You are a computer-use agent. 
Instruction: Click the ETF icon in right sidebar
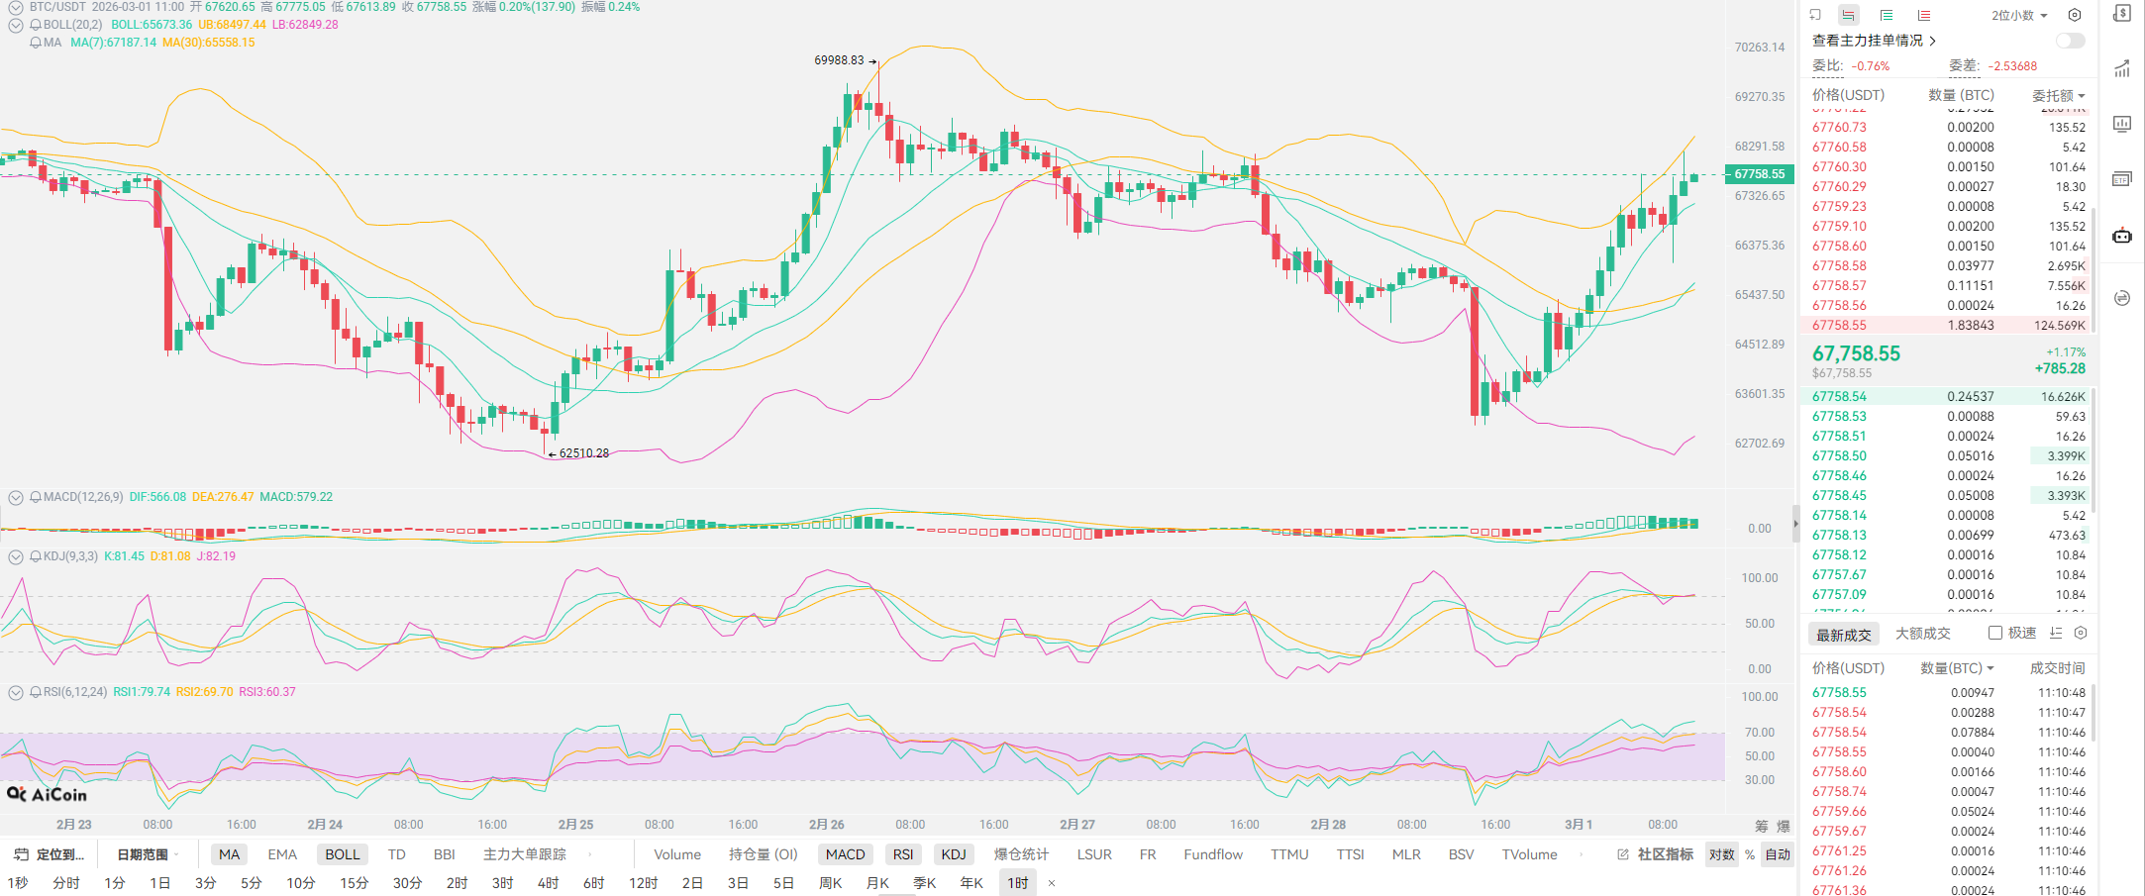2122,179
